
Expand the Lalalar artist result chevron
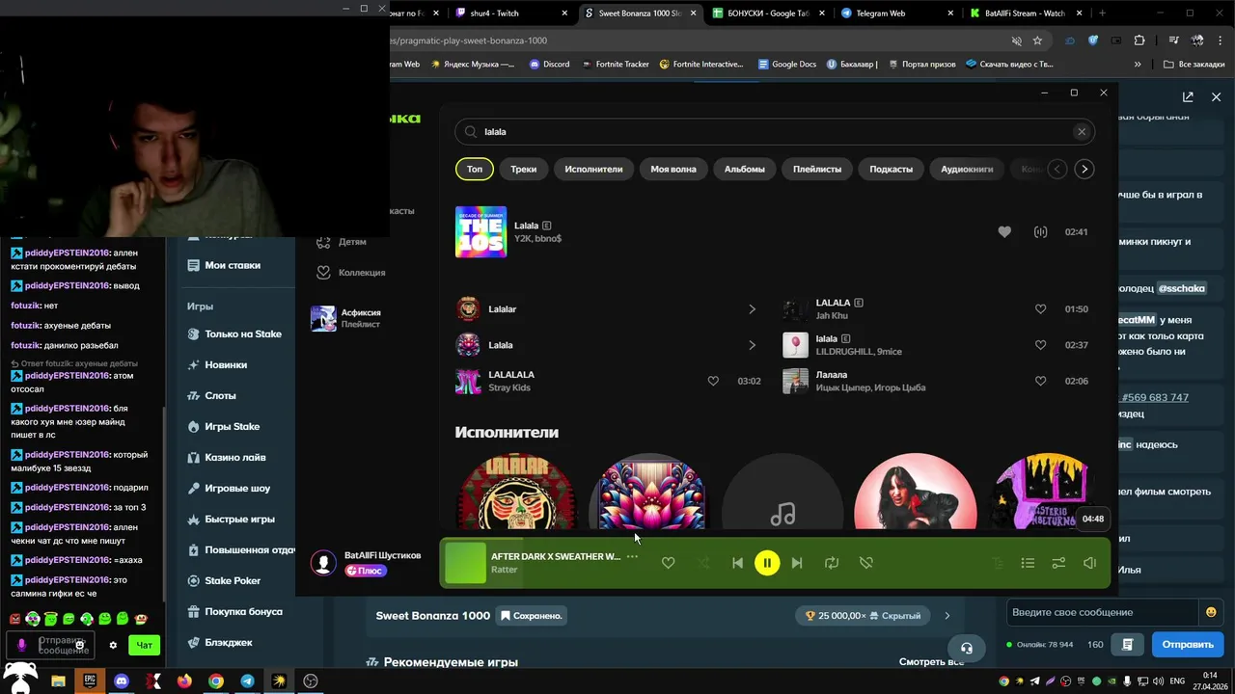752,309
